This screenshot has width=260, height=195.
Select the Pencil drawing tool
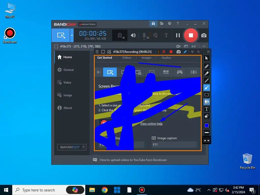206,66
